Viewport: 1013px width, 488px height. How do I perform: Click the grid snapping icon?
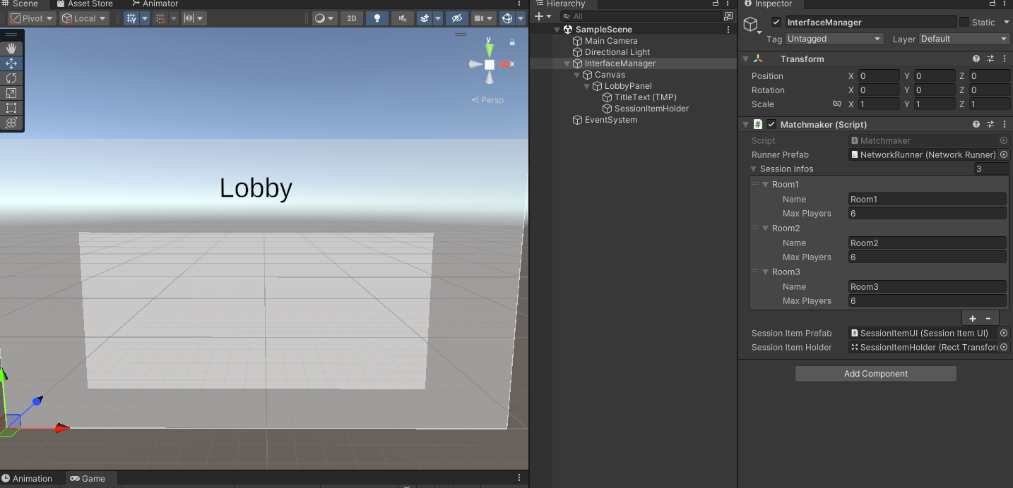[160, 18]
